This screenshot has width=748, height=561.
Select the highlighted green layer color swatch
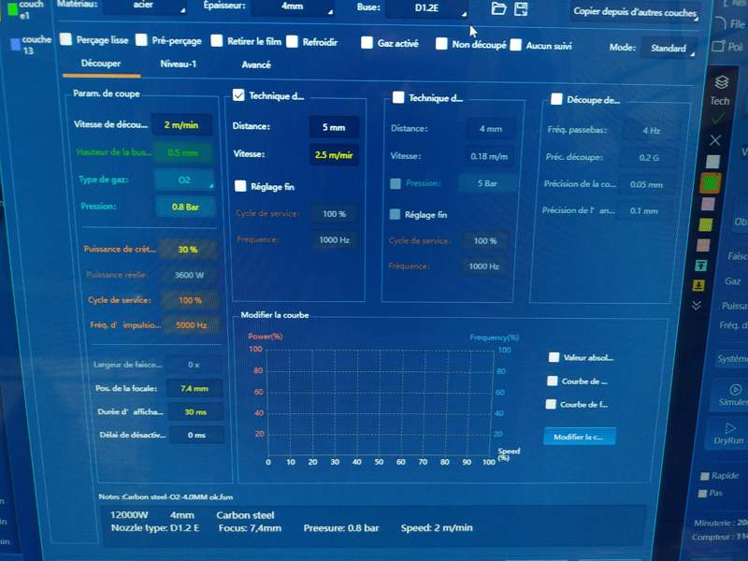(711, 183)
